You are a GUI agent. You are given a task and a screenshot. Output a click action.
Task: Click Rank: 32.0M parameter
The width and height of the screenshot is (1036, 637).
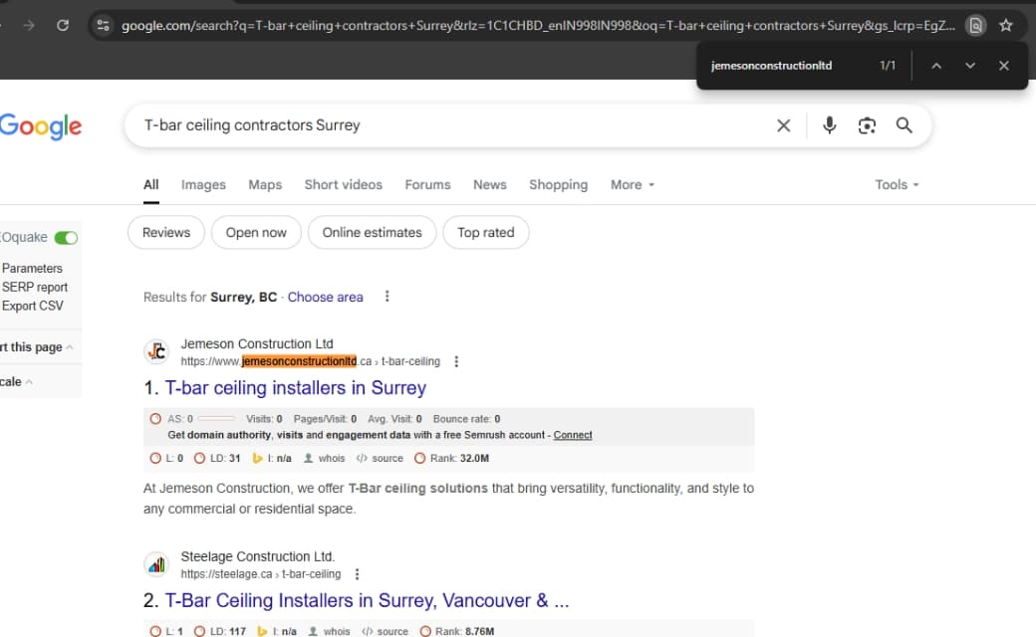(x=452, y=458)
